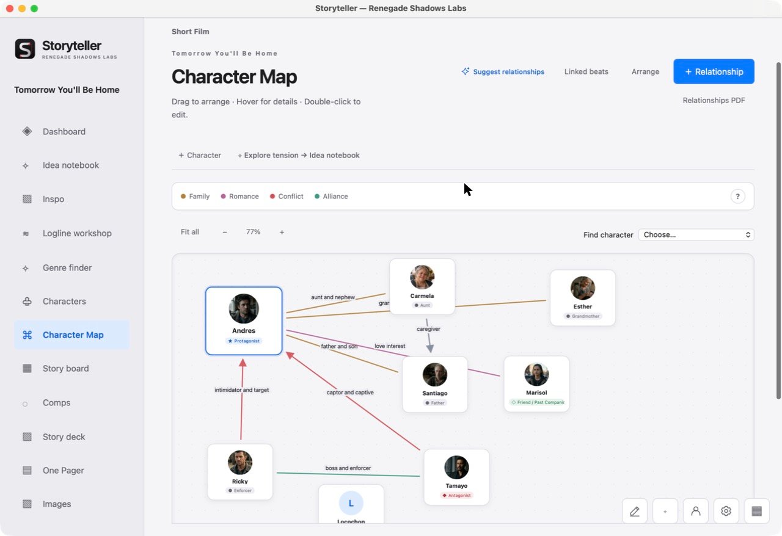Click the Logline workshop icon
Image resolution: width=782 pixels, height=536 pixels.
(x=26, y=233)
